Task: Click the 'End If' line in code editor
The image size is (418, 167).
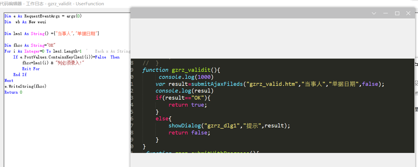Action: [x=20, y=75]
